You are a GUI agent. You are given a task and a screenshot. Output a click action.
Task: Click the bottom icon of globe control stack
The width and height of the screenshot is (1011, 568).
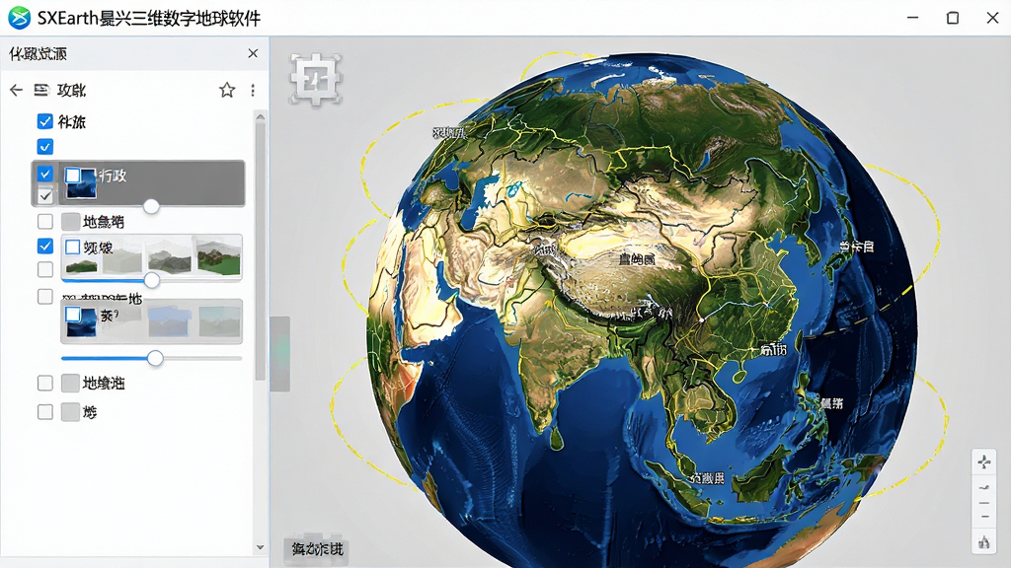pos(984,543)
